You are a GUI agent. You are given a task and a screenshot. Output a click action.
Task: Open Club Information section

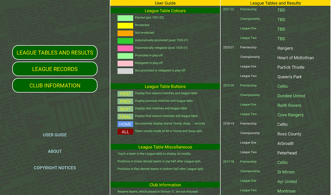click(55, 86)
